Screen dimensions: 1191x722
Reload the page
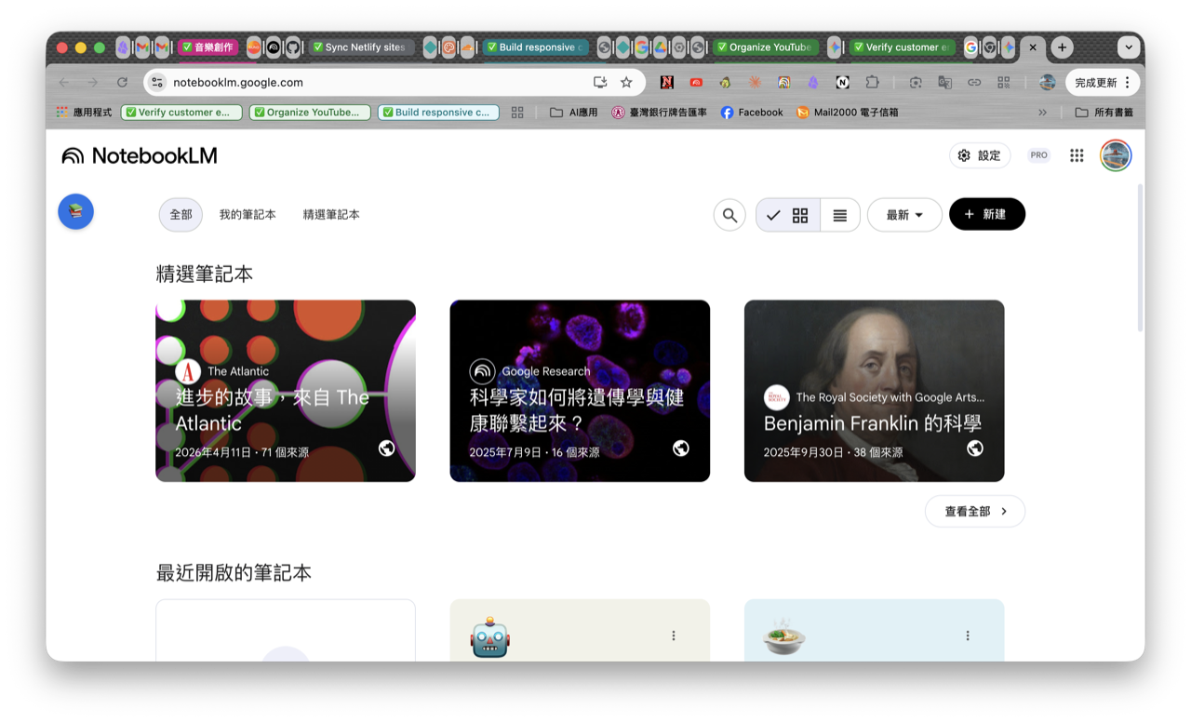click(x=122, y=82)
